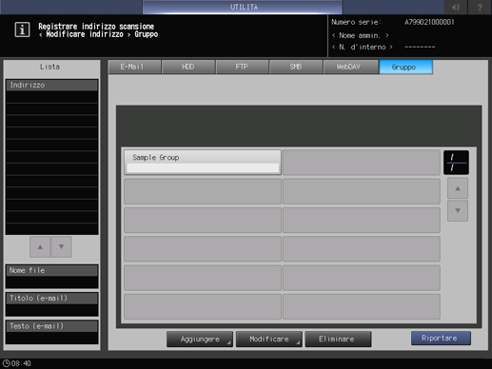Select the Sample Group entry
This screenshot has height=369, width=492.
(x=203, y=163)
